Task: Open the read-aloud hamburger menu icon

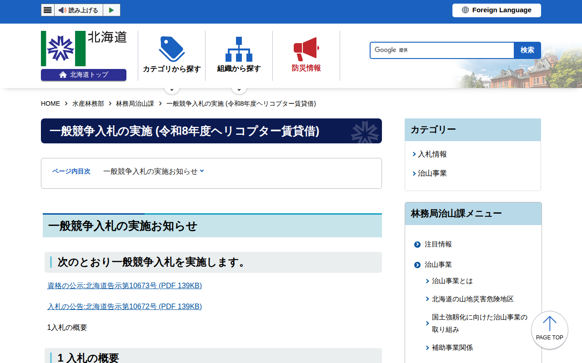Action: pyautogui.click(x=48, y=10)
